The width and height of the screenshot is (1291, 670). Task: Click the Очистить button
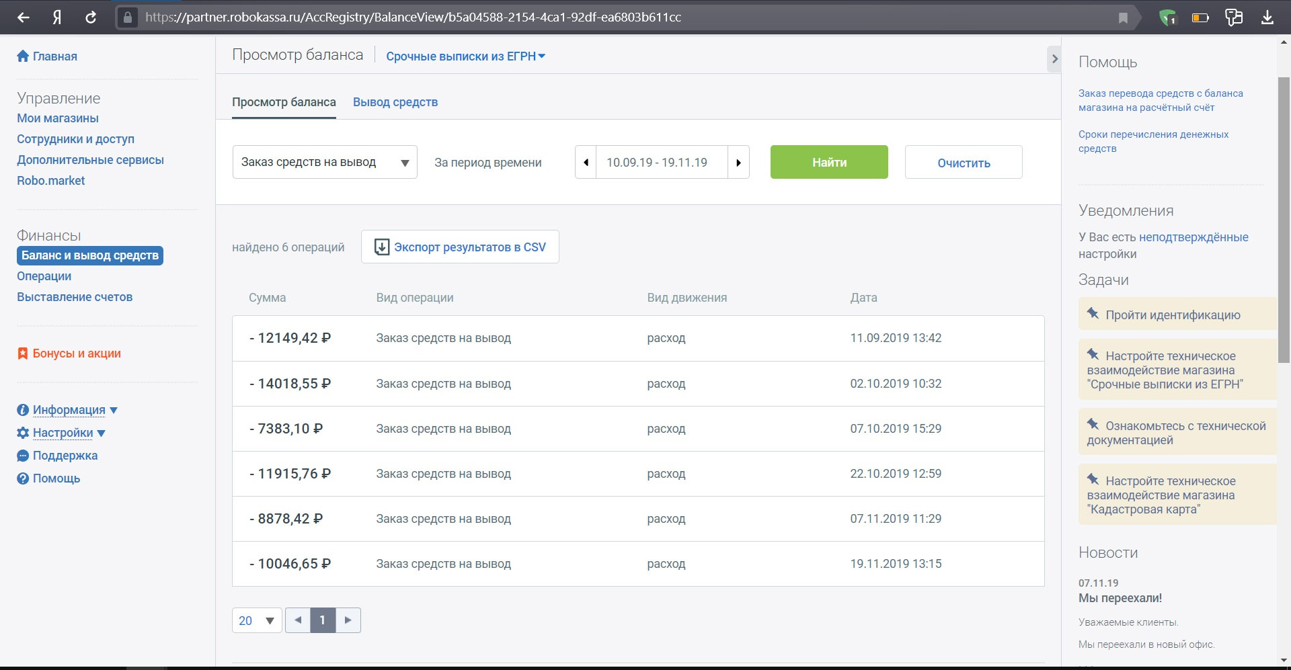click(964, 163)
